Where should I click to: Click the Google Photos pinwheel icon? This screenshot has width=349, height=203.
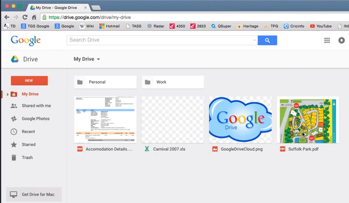coord(14,119)
